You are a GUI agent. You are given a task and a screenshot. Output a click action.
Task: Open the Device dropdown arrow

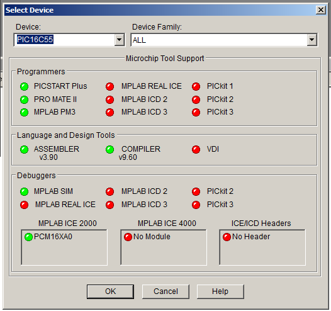(x=120, y=40)
